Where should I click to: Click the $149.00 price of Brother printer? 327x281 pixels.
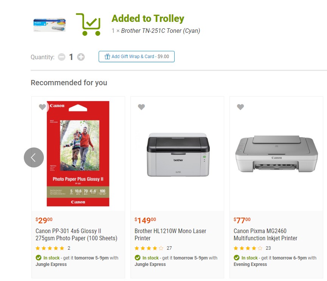pos(146,220)
